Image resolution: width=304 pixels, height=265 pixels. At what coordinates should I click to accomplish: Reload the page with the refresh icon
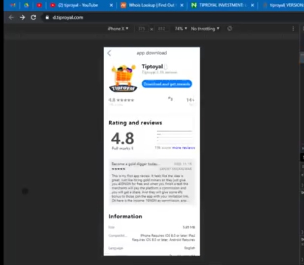tap(33, 18)
